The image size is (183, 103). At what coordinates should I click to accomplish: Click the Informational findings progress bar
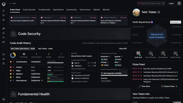point(55,81)
